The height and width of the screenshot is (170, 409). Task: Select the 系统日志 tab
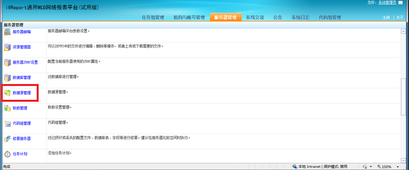point(300,17)
